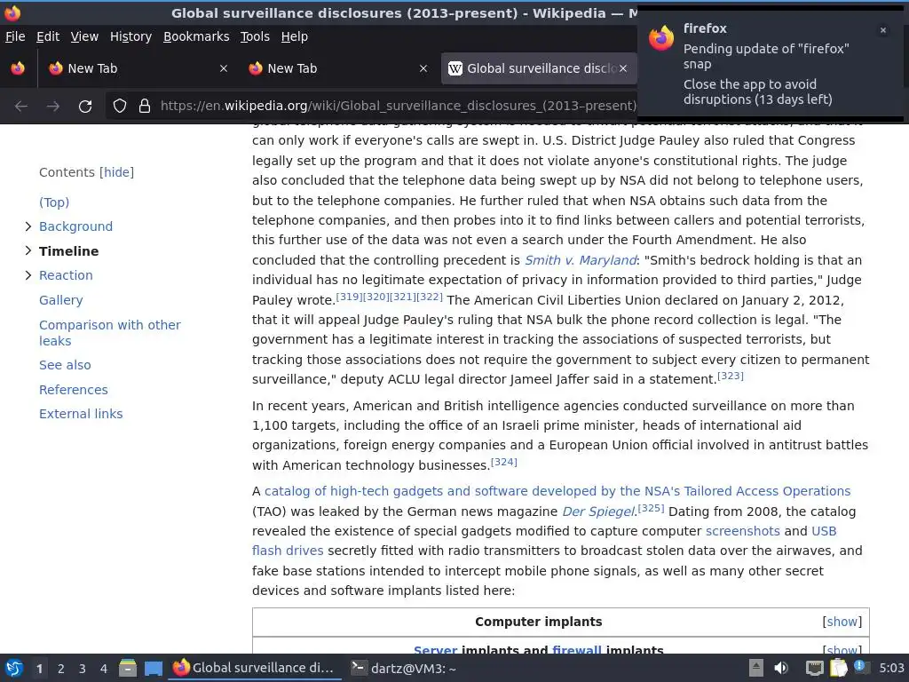This screenshot has height=682, width=909.
Task: Open citation reference [323]
Action: (731, 376)
